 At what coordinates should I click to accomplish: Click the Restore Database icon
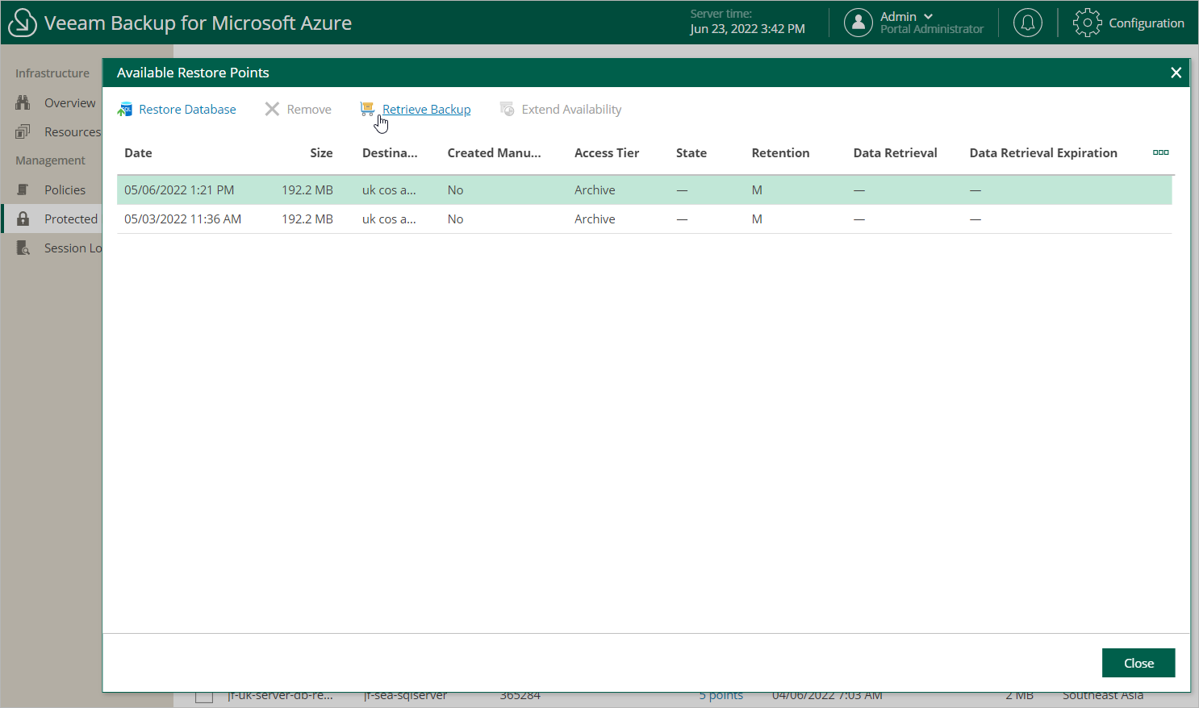point(124,110)
